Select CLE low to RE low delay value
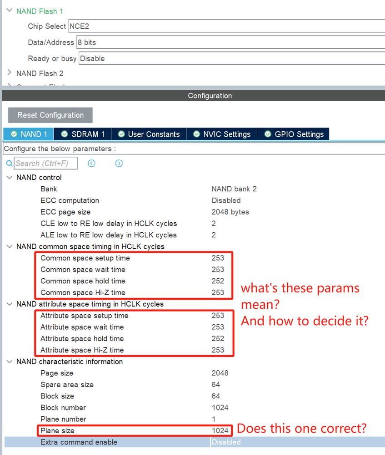The image size is (385, 455). [214, 224]
